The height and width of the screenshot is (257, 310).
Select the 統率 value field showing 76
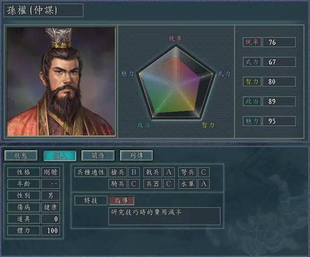click(x=279, y=42)
